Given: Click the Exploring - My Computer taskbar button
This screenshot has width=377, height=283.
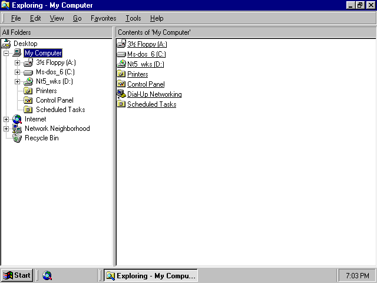Looking at the screenshot, I should (150, 275).
